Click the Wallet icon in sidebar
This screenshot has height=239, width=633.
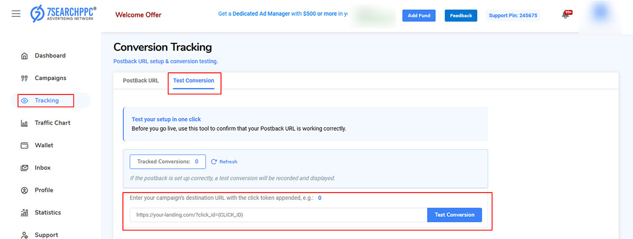tap(24, 146)
